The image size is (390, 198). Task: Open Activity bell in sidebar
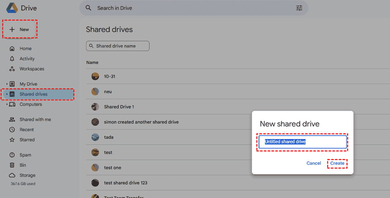pos(12,59)
